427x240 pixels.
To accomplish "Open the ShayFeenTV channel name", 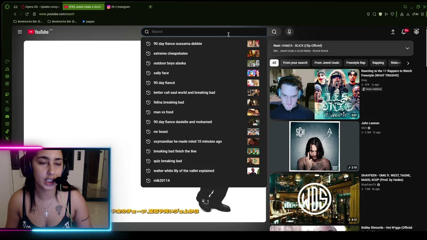I will pyautogui.click(x=368, y=185).
